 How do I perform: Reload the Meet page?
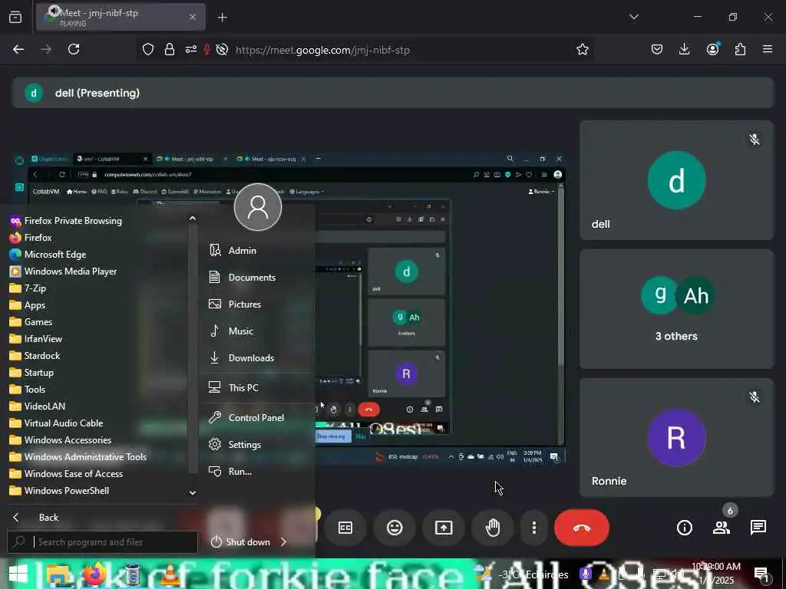click(x=74, y=49)
